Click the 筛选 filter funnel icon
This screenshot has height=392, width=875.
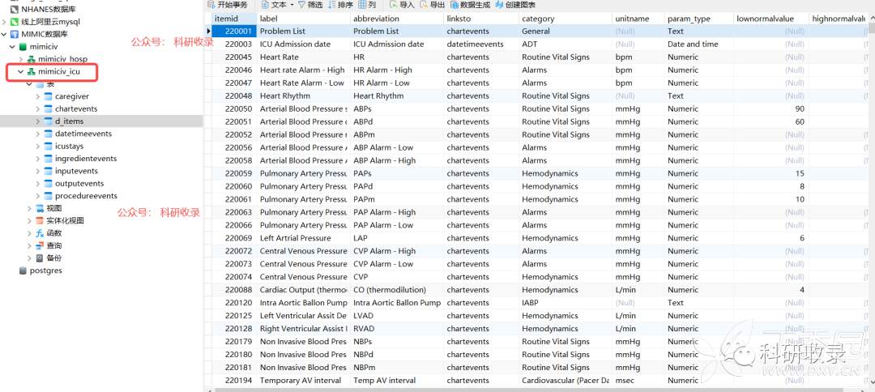tap(302, 5)
